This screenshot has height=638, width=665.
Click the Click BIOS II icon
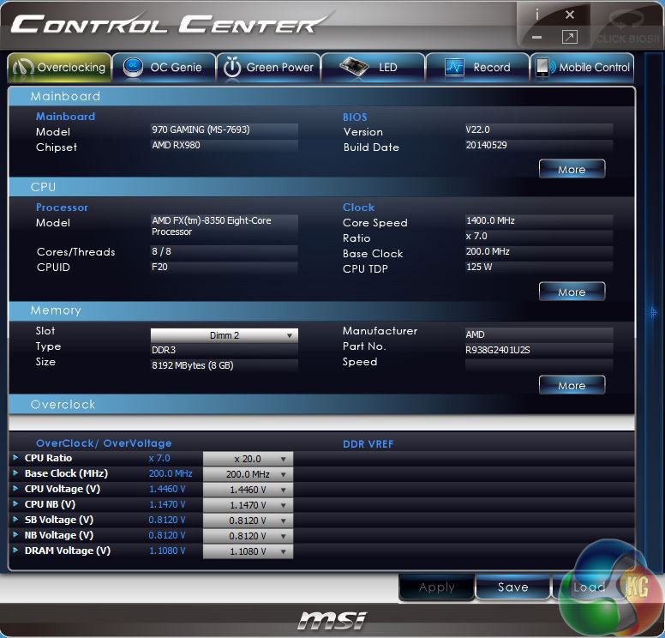click(x=627, y=27)
